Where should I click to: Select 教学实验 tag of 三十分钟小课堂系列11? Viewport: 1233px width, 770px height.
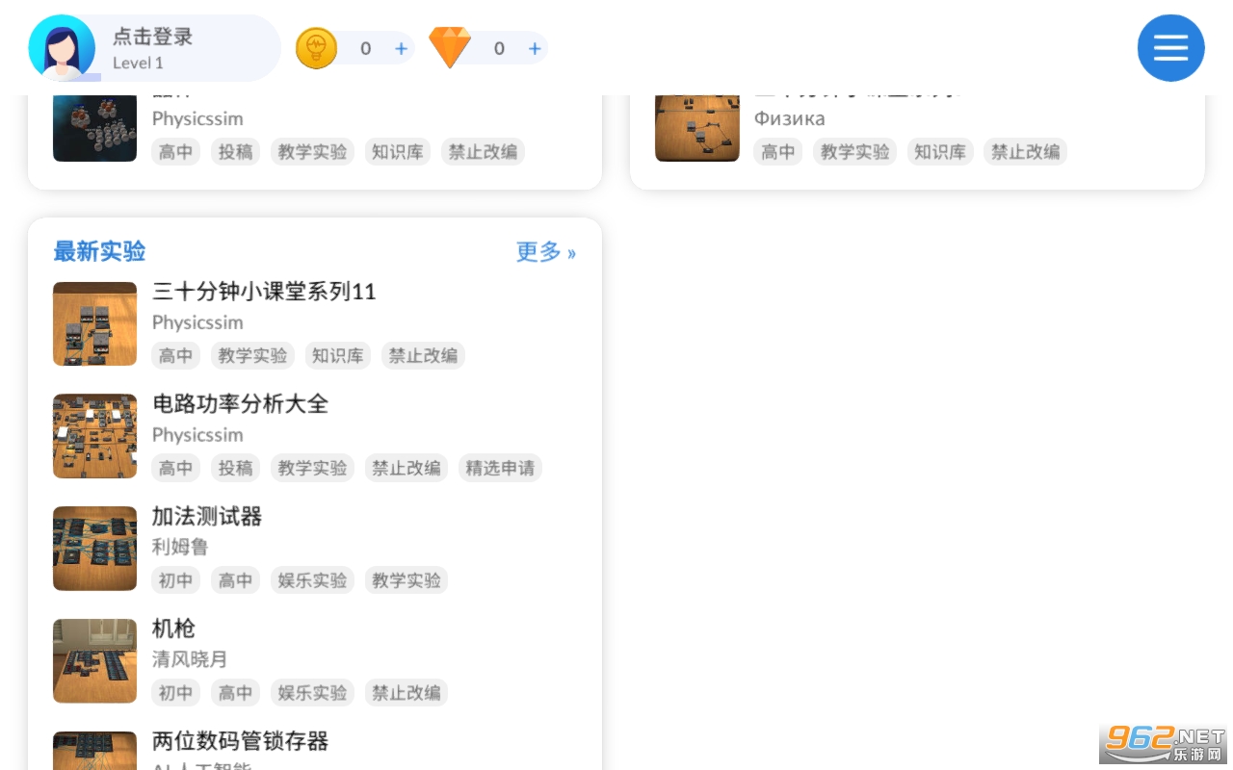[252, 356]
